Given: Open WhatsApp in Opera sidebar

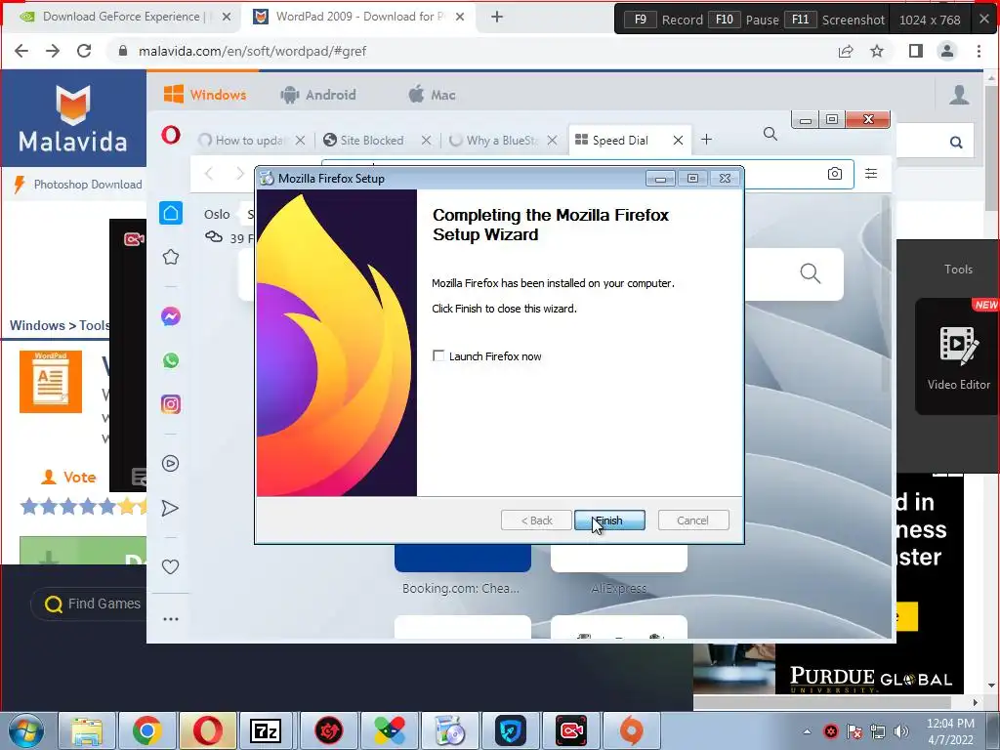Looking at the screenshot, I should 170,360.
